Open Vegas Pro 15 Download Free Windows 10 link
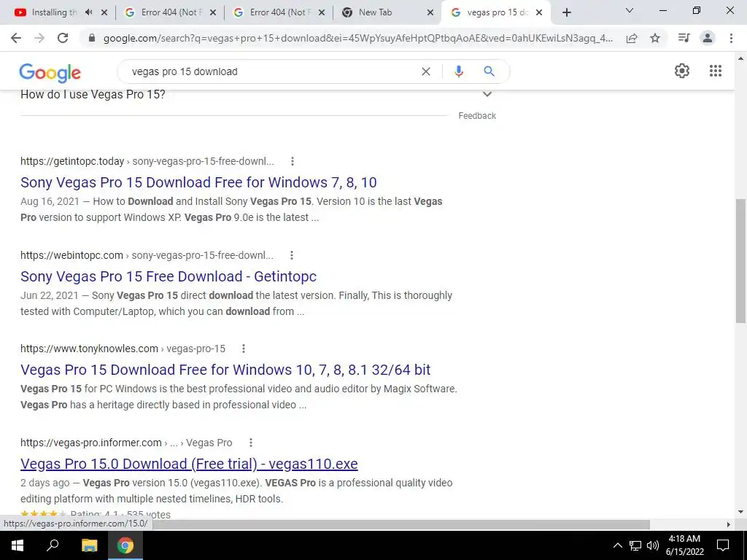This screenshot has width=747, height=560. point(225,370)
